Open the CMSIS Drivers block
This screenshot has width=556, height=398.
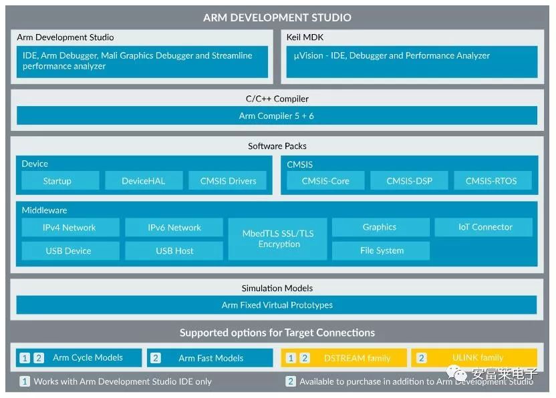[228, 181]
